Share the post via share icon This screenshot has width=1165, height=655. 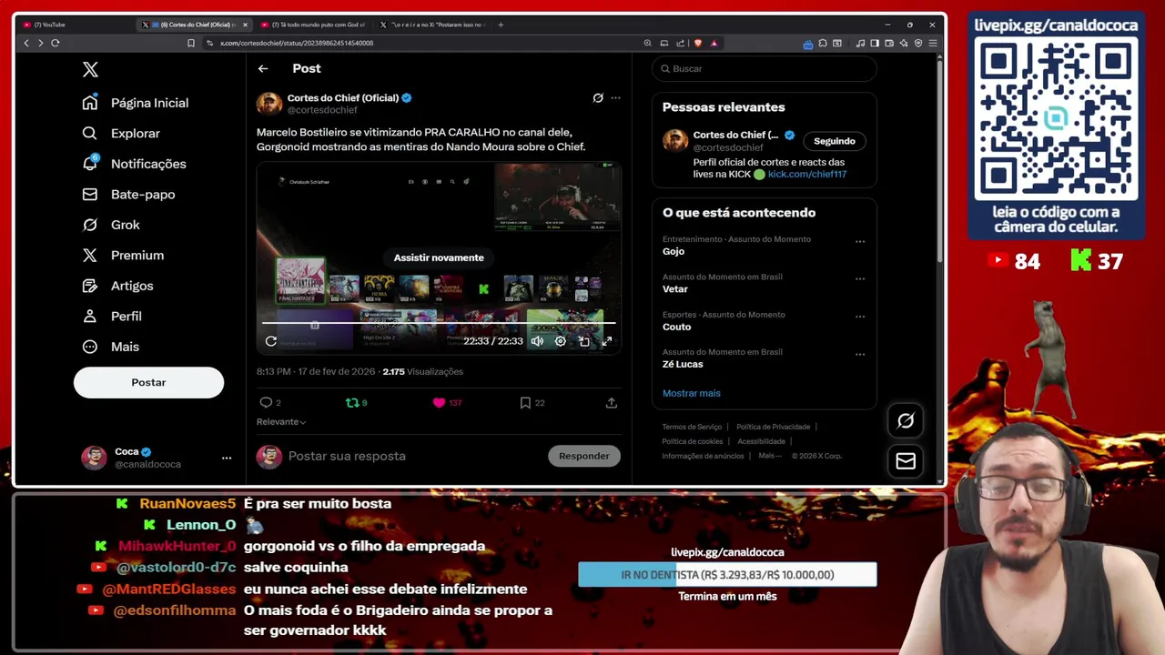[612, 402]
